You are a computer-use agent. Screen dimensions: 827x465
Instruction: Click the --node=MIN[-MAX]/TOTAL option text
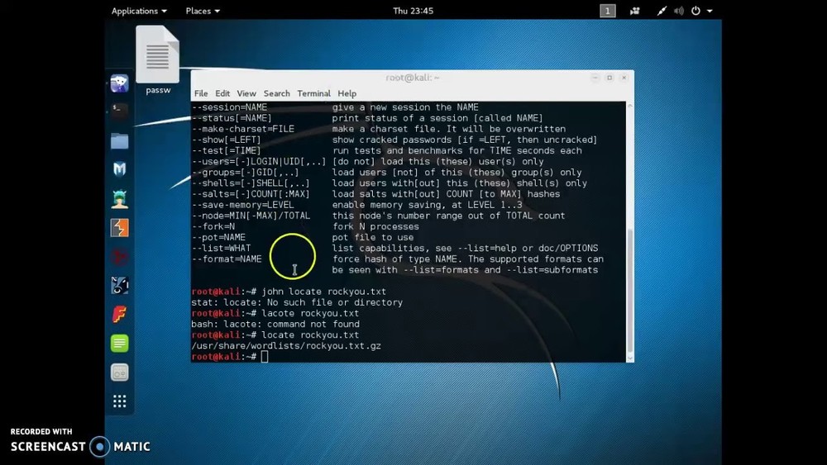click(251, 216)
